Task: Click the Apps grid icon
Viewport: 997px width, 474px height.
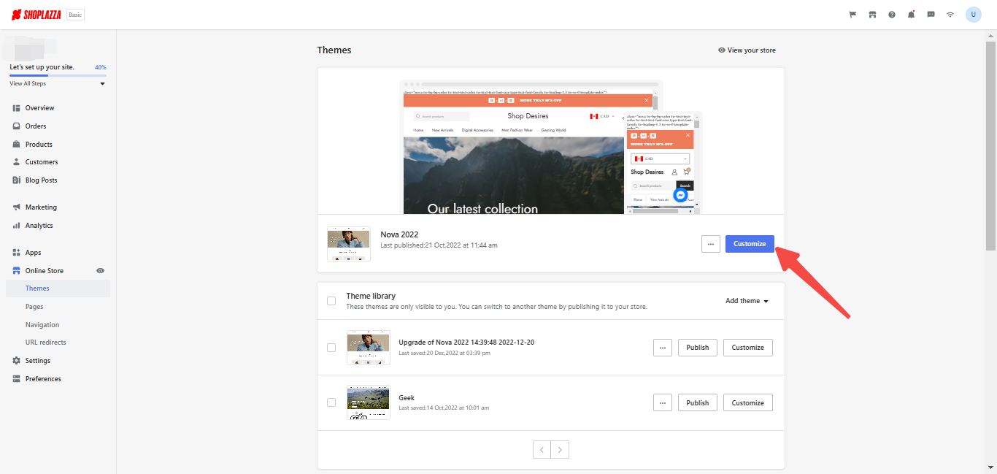Action: (x=16, y=253)
